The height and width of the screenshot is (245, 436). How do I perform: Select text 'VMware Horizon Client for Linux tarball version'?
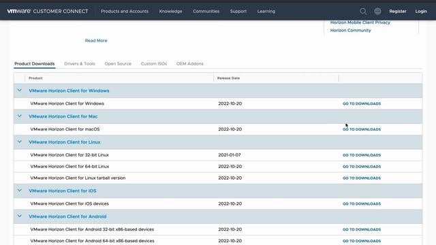click(x=78, y=178)
